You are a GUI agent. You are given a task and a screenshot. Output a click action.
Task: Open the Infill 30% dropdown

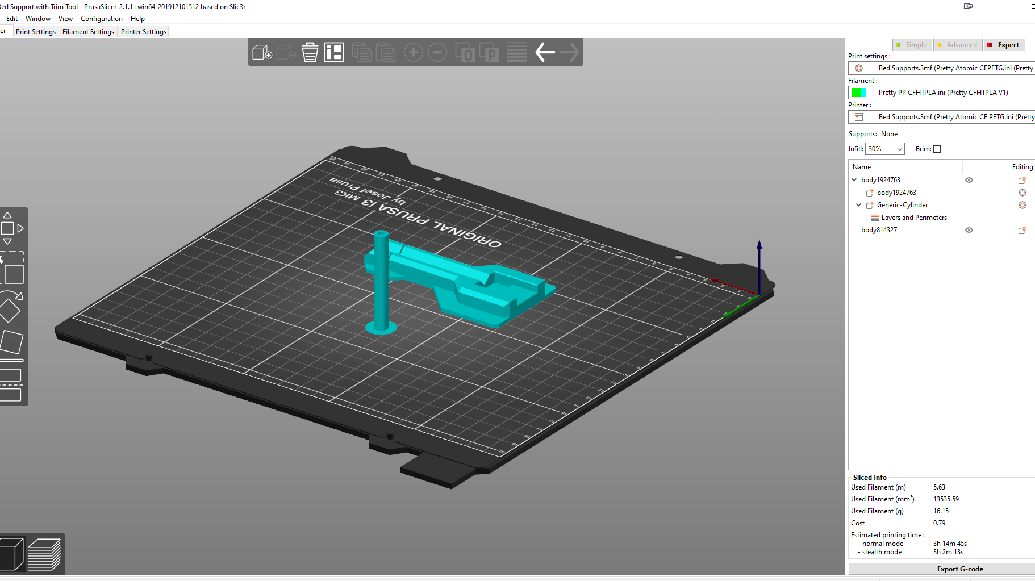(x=885, y=149)
